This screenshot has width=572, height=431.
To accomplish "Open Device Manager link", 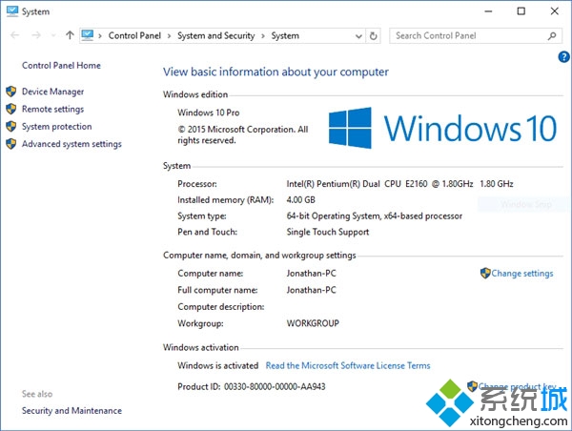I will click(x=52, y=92).
